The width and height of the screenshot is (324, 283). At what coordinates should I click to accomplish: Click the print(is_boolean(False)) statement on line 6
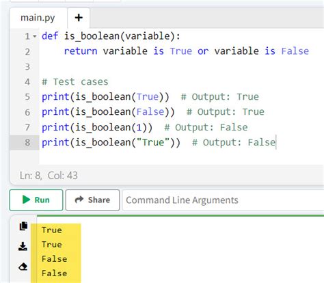click(108, 112)
